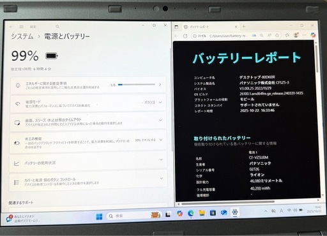The width and height of the screenshot is (327, 236).
Task: Open a new tab in Edge
Action: tap(244, 27)
